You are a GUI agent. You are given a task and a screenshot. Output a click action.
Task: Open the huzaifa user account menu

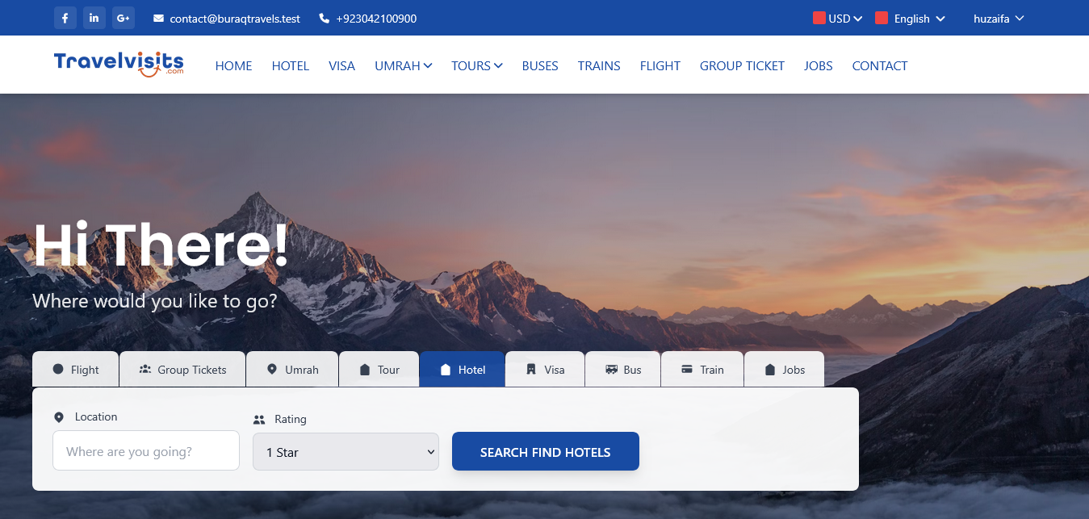pos(999,19)
